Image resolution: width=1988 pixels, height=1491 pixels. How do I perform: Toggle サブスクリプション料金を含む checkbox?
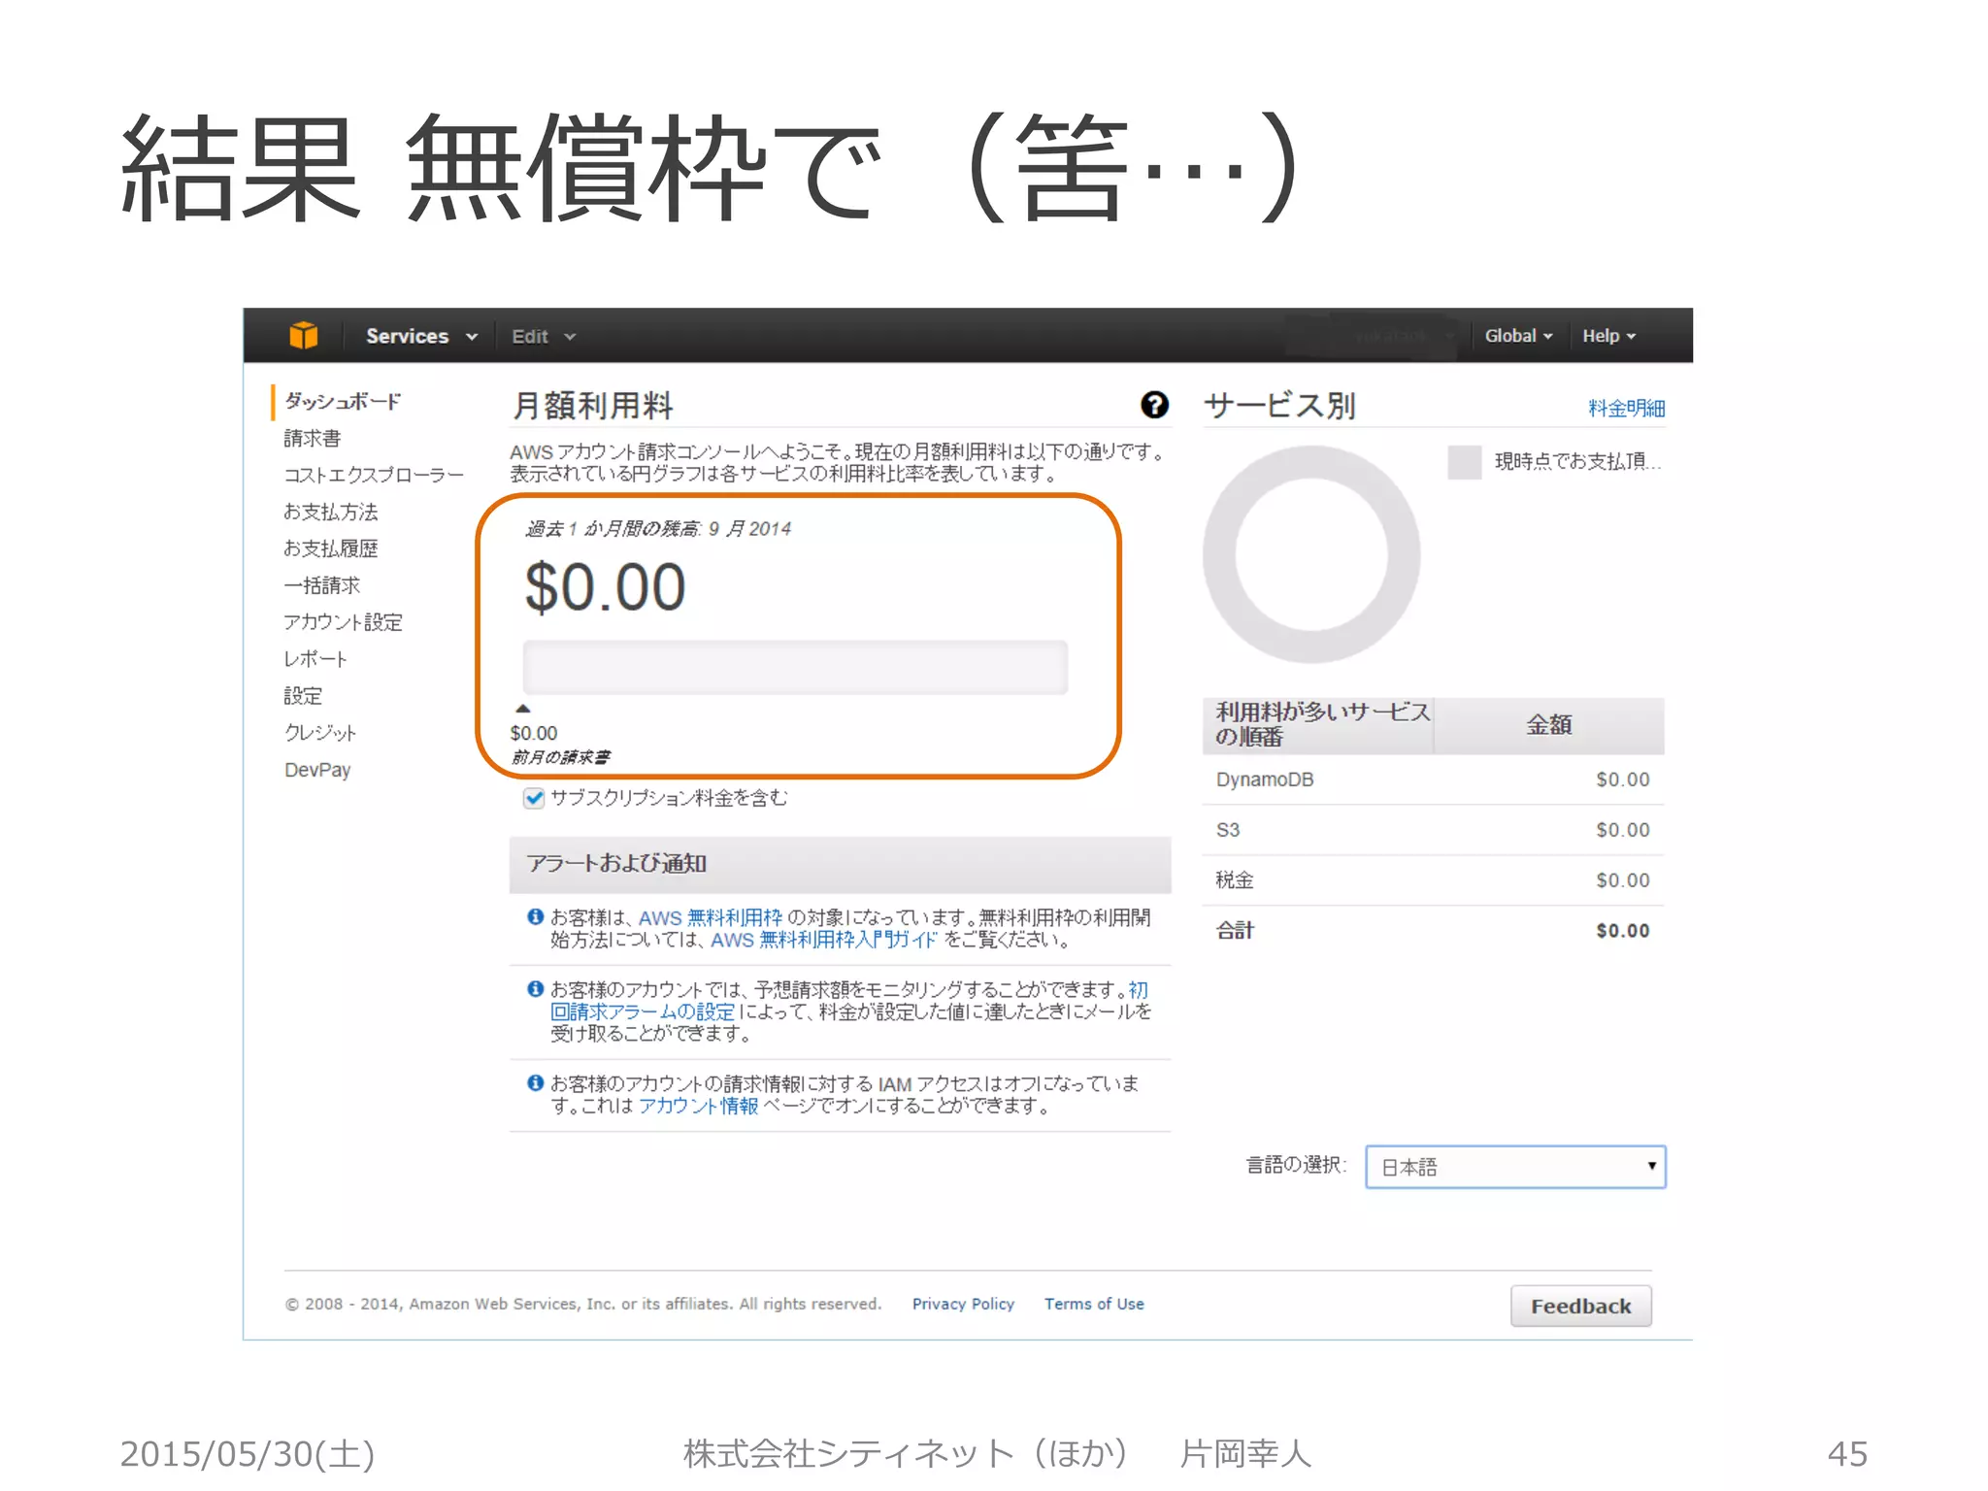click(534, 798)
